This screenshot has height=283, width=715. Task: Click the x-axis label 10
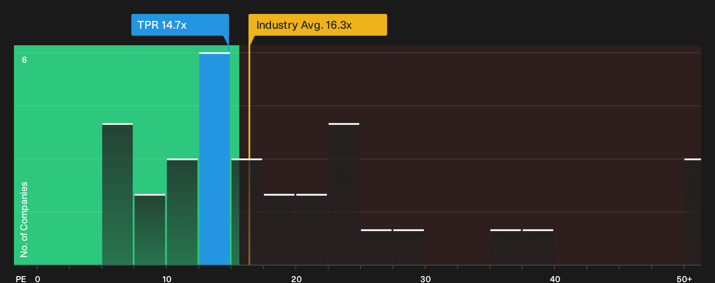tap(167, 279)
